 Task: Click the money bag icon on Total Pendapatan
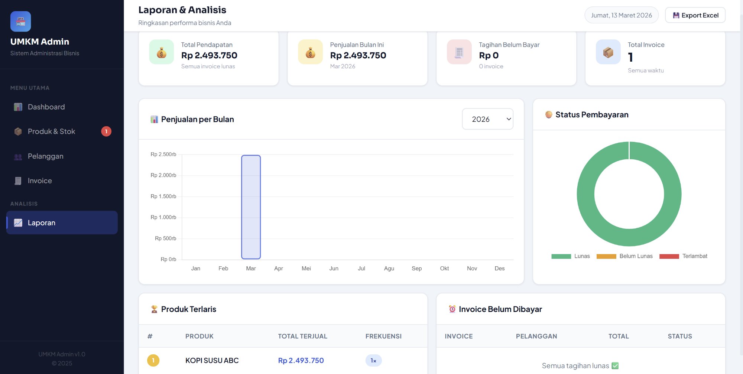pyautogui.click(x=161, y=52)
